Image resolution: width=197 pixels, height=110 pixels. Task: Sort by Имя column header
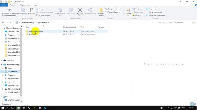(27, 27)
